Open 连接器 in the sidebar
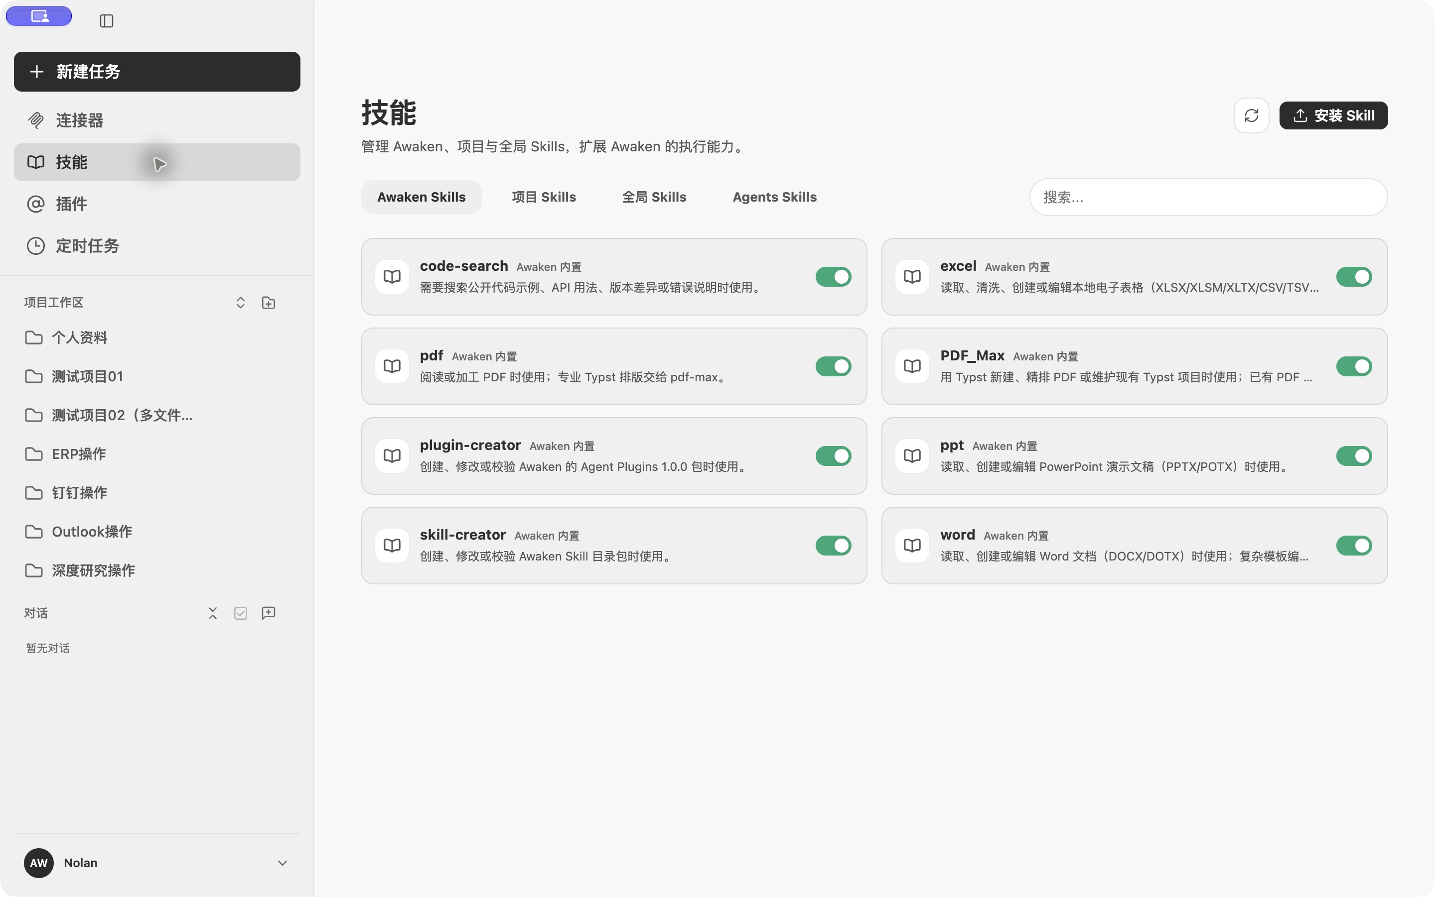 157,120
